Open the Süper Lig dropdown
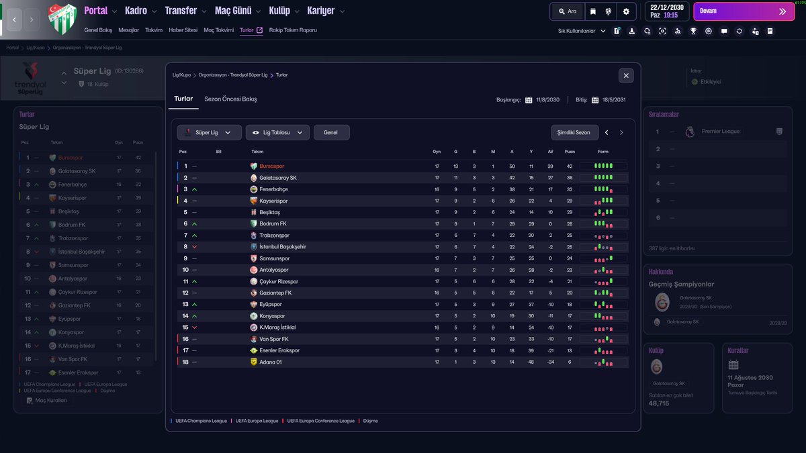806x453 pixels. pos(210,133)
